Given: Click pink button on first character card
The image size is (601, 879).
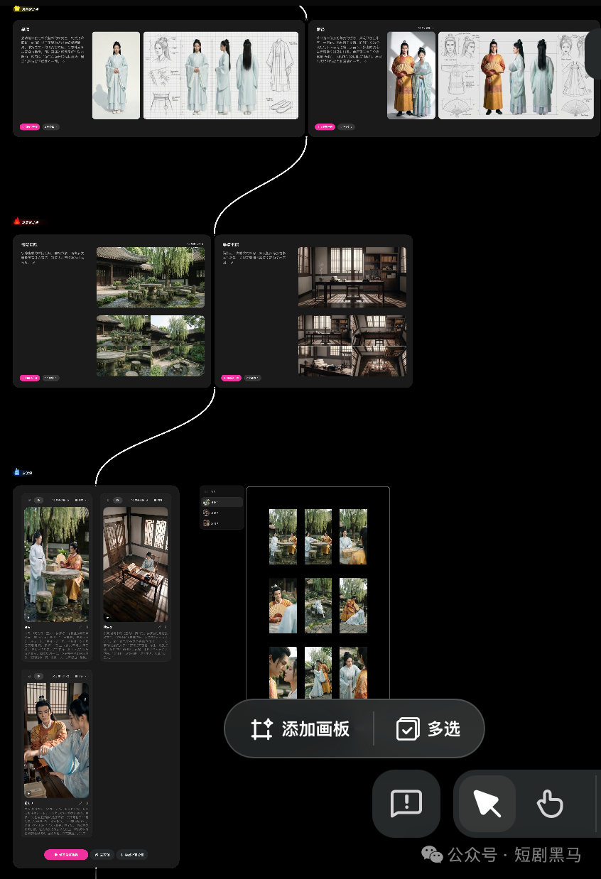Looking at the screenshot, I should [29, 127].
